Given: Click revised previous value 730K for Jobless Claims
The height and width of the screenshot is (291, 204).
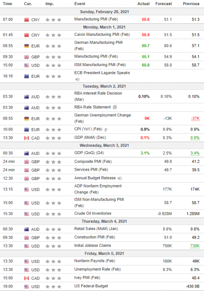Looking at the screenshot, I should tap(195, 246).
